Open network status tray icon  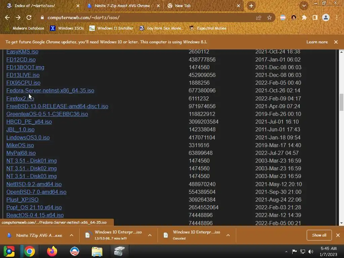point(303,251)
